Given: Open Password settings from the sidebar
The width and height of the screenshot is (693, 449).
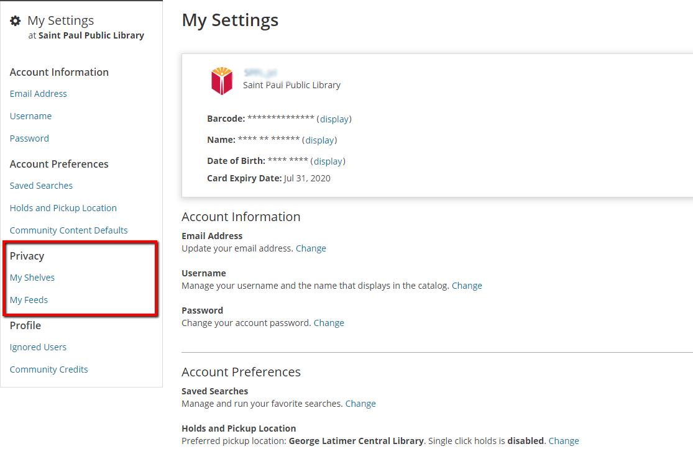Looking at the screenshot, I should point(29,138).
